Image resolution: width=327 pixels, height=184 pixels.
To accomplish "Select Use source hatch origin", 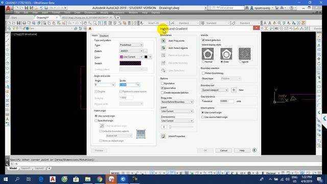I will point(202,117).
